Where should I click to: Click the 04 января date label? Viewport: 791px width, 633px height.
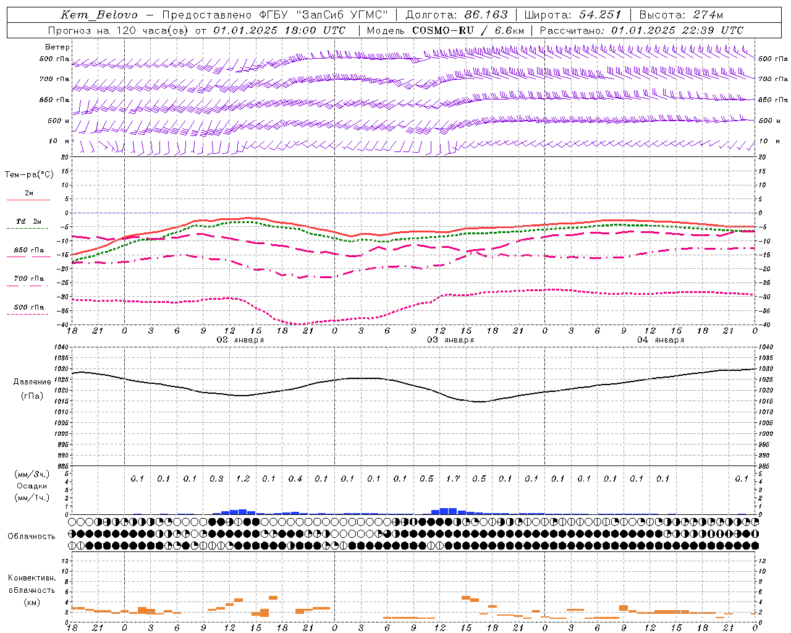point(661,340)
